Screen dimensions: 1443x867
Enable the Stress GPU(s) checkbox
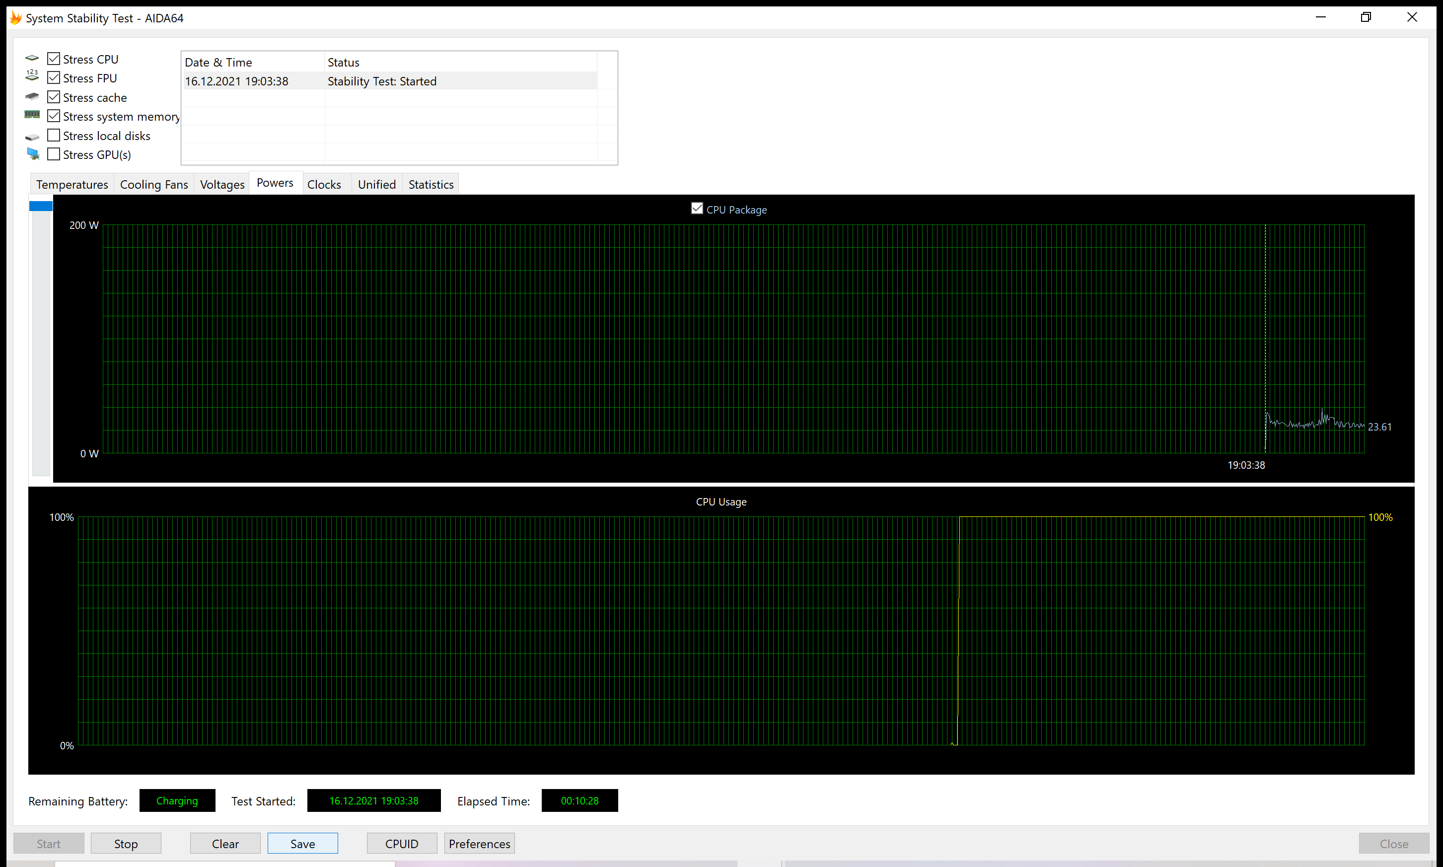54,154
